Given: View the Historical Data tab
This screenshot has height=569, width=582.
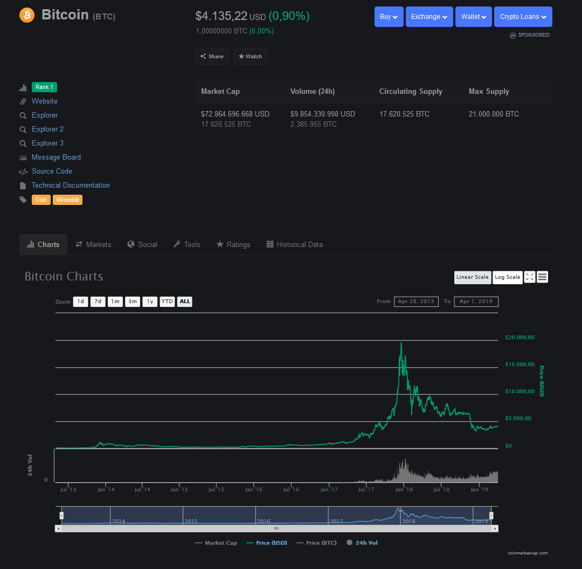Looking at the screenshot, I should [295, 244].
